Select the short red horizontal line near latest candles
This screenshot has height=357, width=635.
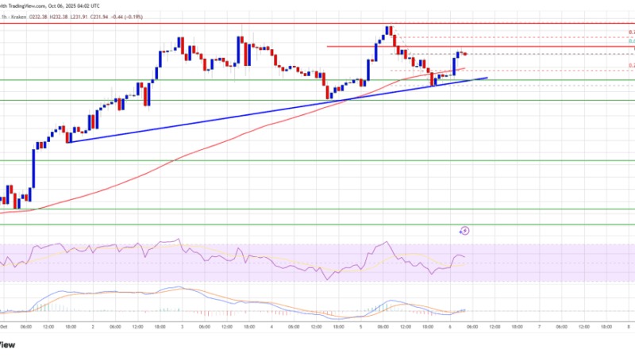coord(357,47)
